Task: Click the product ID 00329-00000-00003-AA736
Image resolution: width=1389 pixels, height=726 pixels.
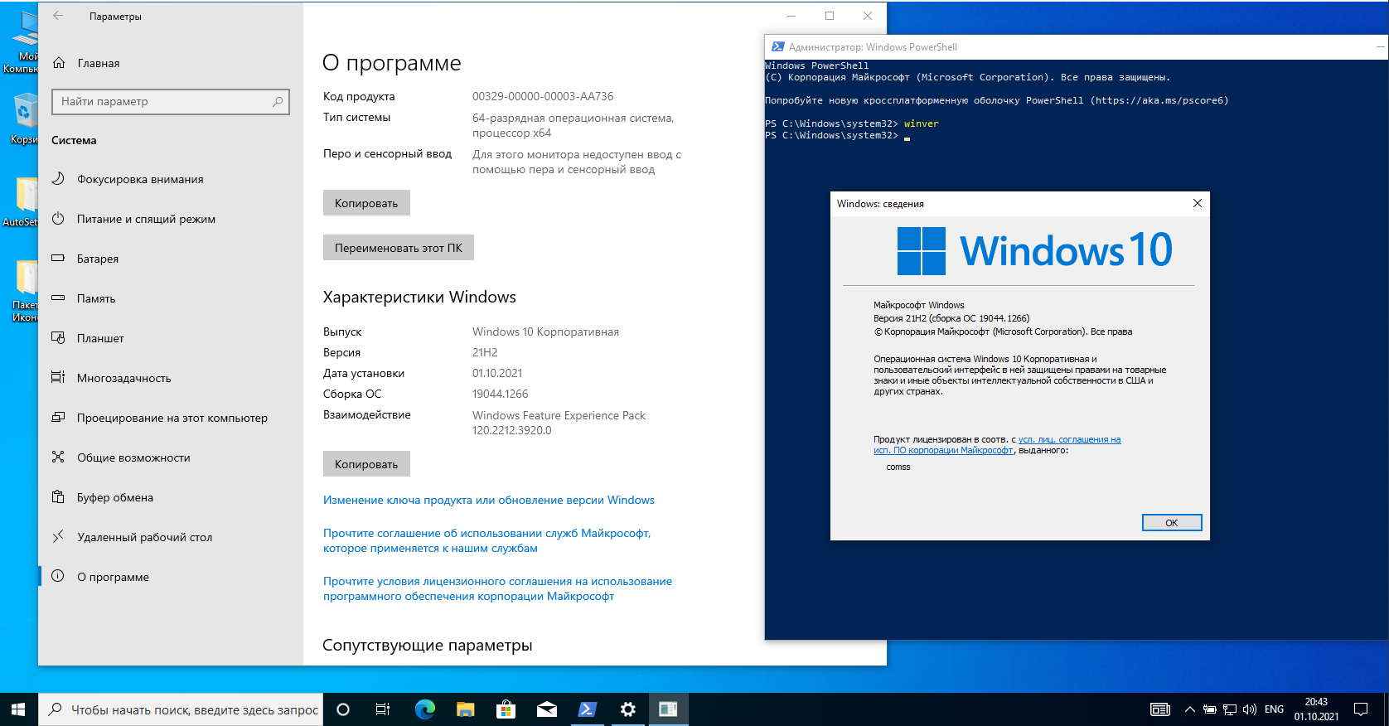Action: coord(543,96)
